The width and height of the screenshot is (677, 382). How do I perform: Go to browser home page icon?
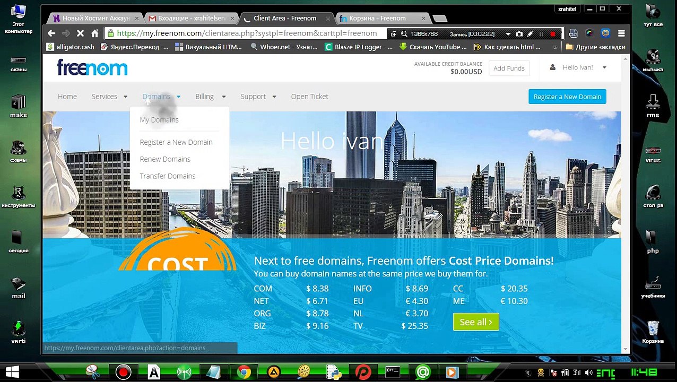click(94, 33)
